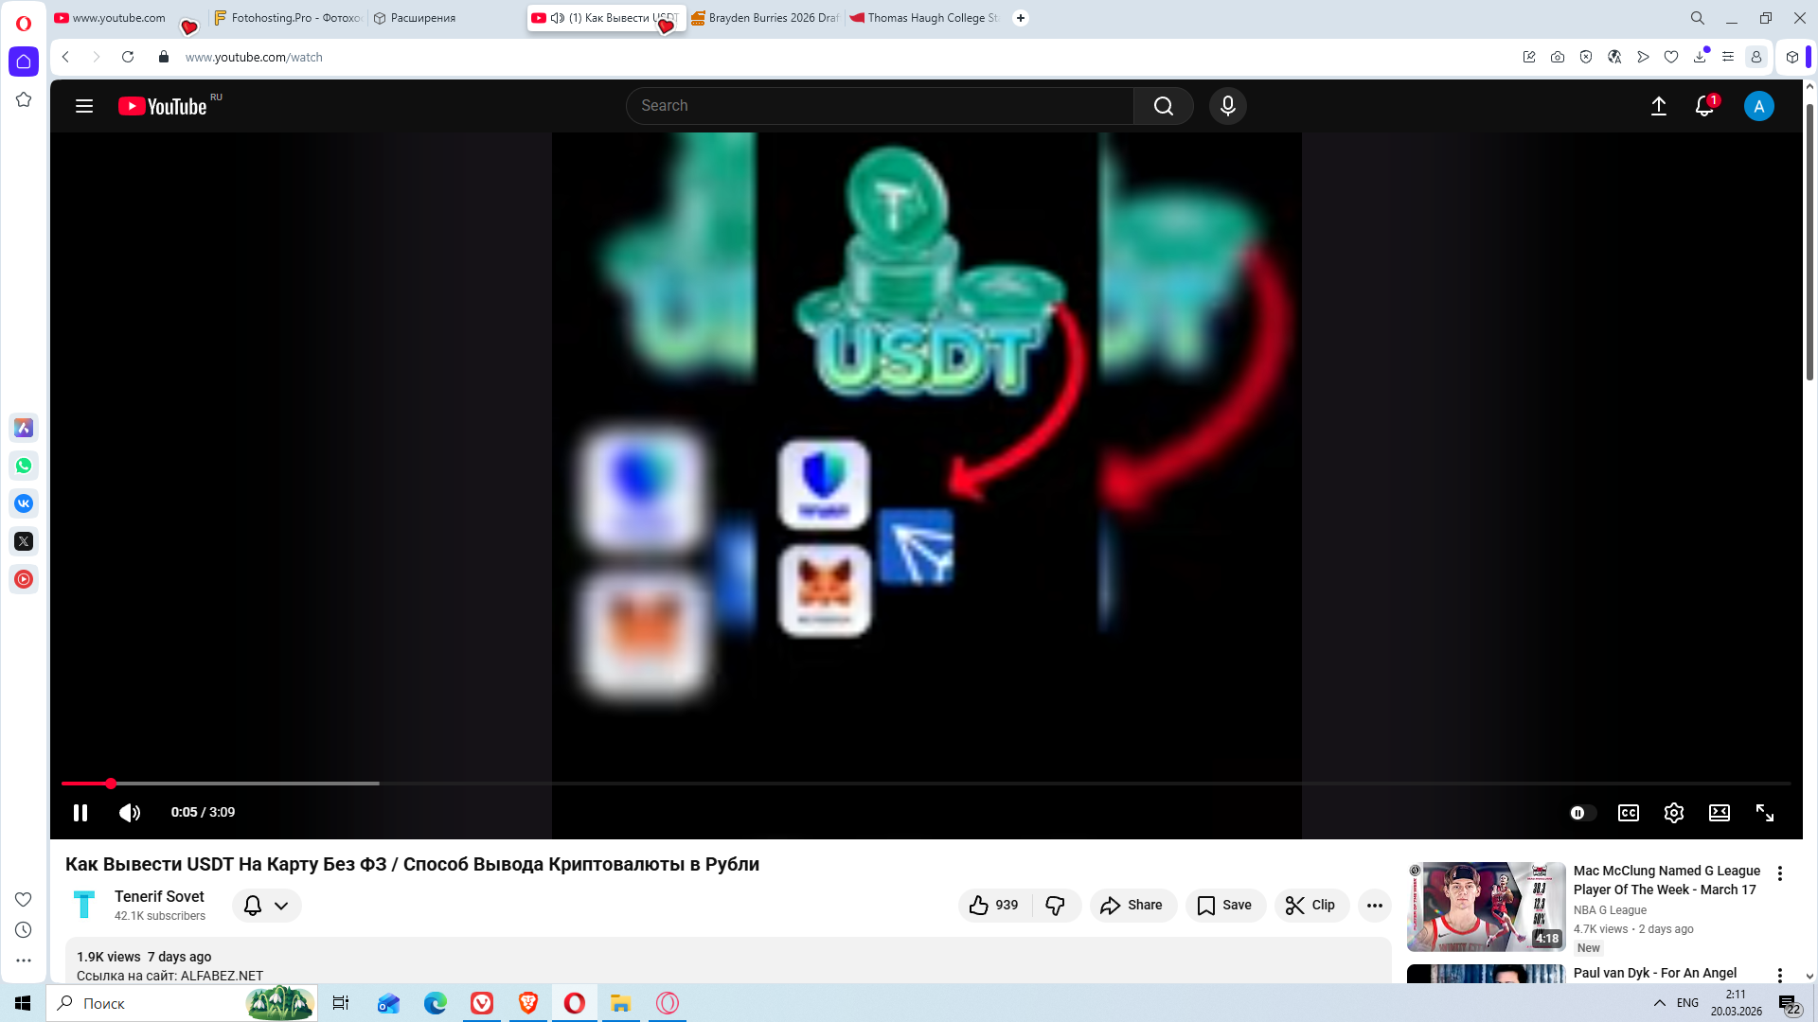Open options for Mac McClung video
The width and height of the screenshot is (1818, 1022).
pos(1779,873)
